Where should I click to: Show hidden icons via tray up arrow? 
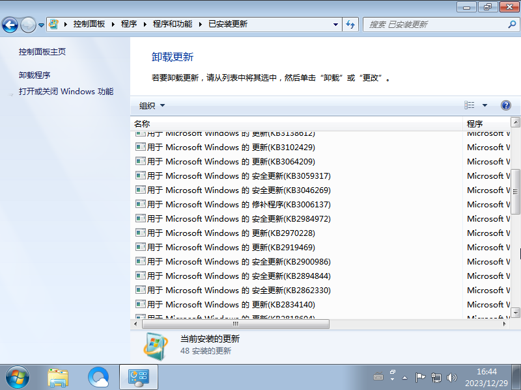404,377
